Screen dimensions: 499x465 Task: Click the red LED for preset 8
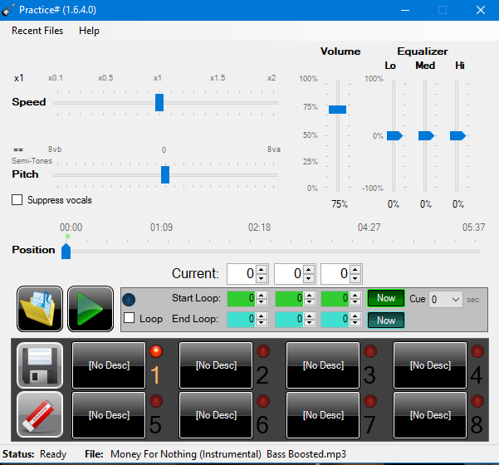[477, 401]
